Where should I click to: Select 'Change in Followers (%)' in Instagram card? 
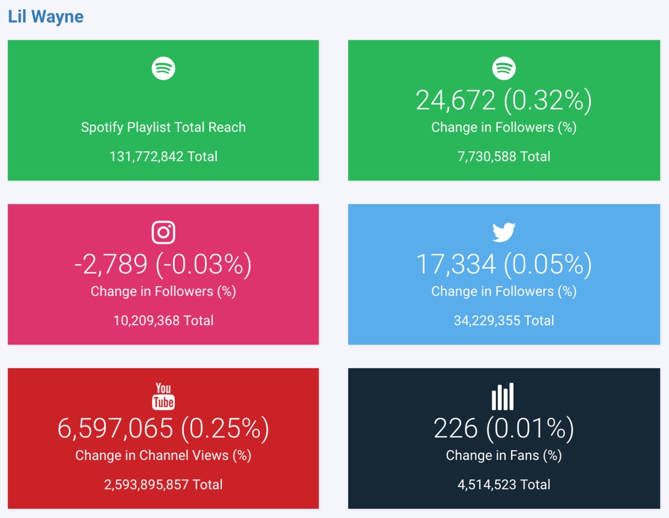click(x=163, y=292)
